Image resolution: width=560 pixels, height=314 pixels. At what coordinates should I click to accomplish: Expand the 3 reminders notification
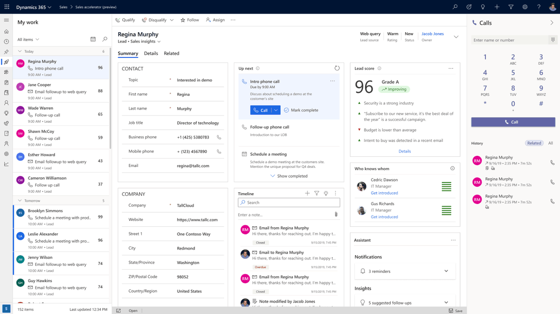(446, 271)
